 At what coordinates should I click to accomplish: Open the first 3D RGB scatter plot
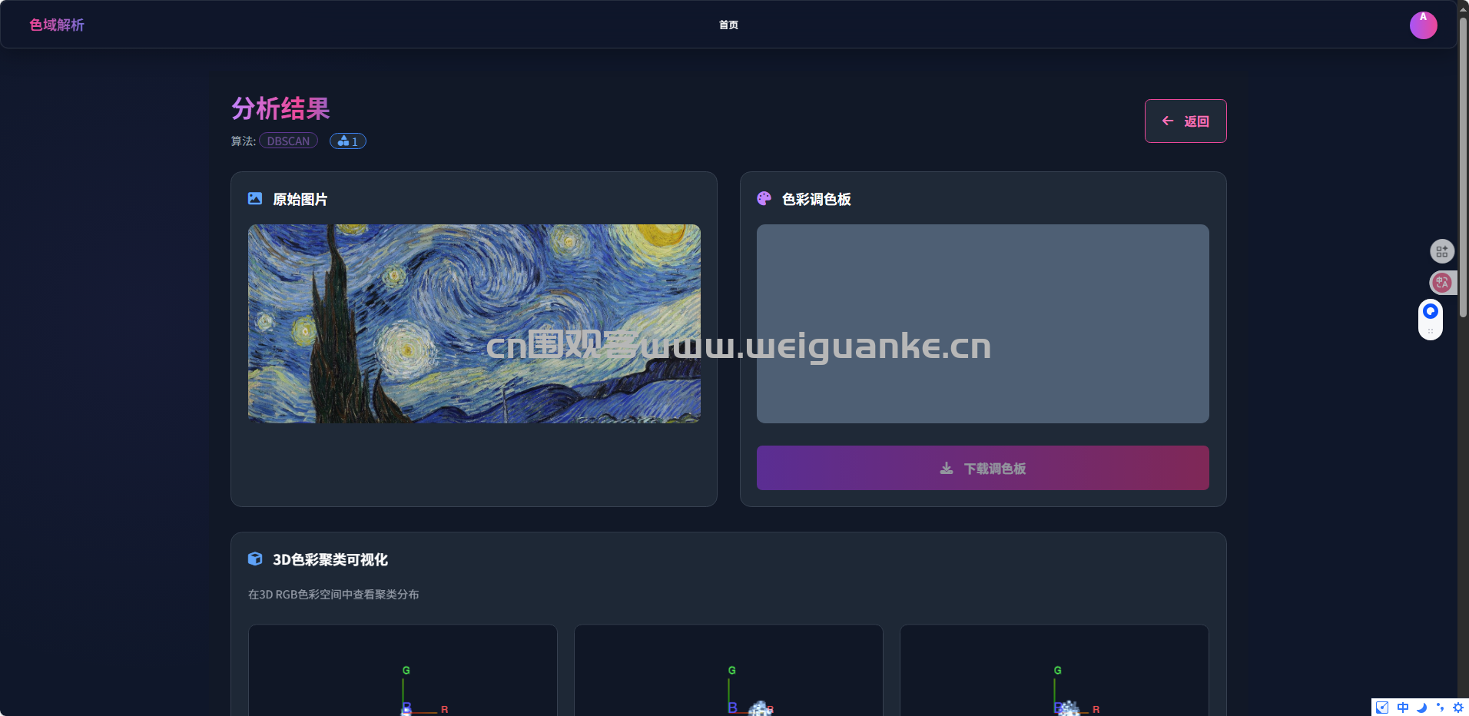pos(403,671)
